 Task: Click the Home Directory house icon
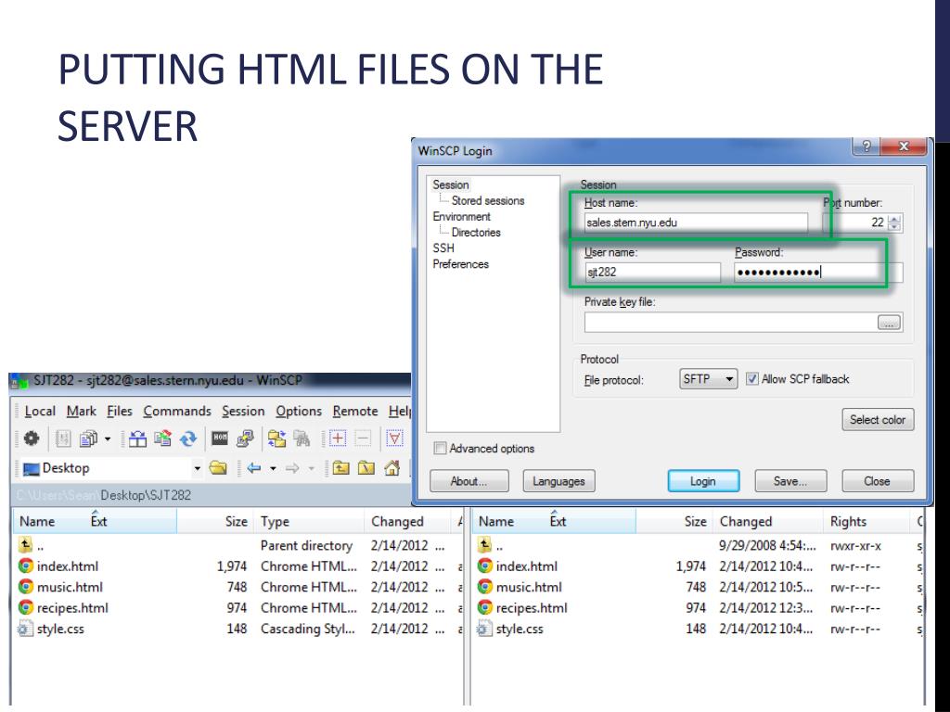point(392,468)
